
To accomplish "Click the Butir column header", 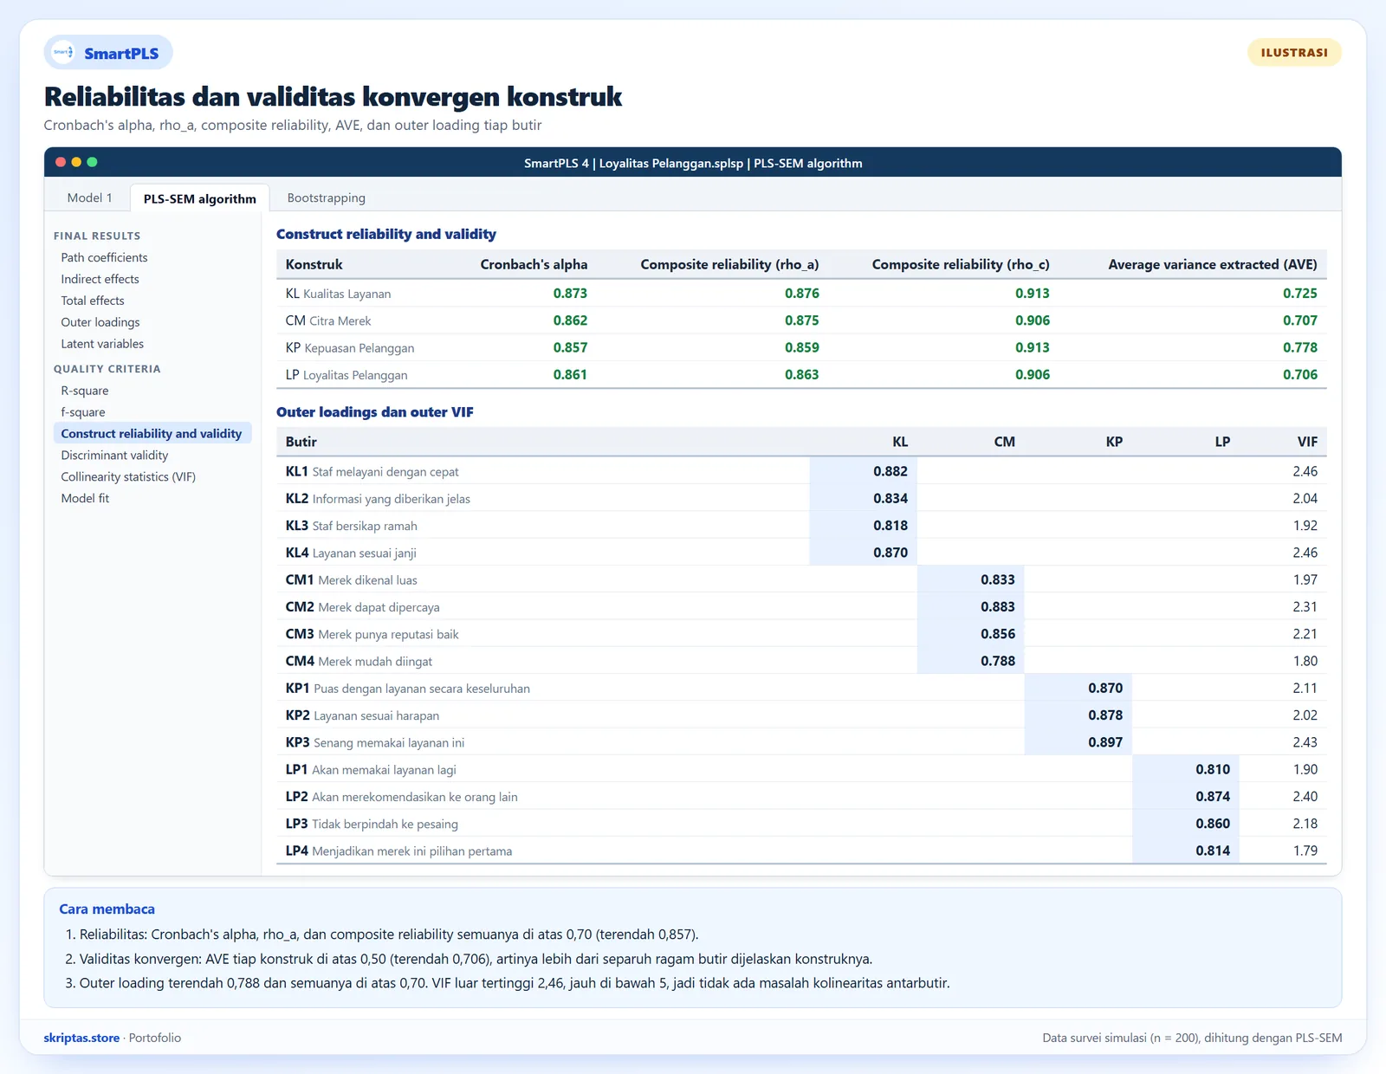I will point(301,442).
